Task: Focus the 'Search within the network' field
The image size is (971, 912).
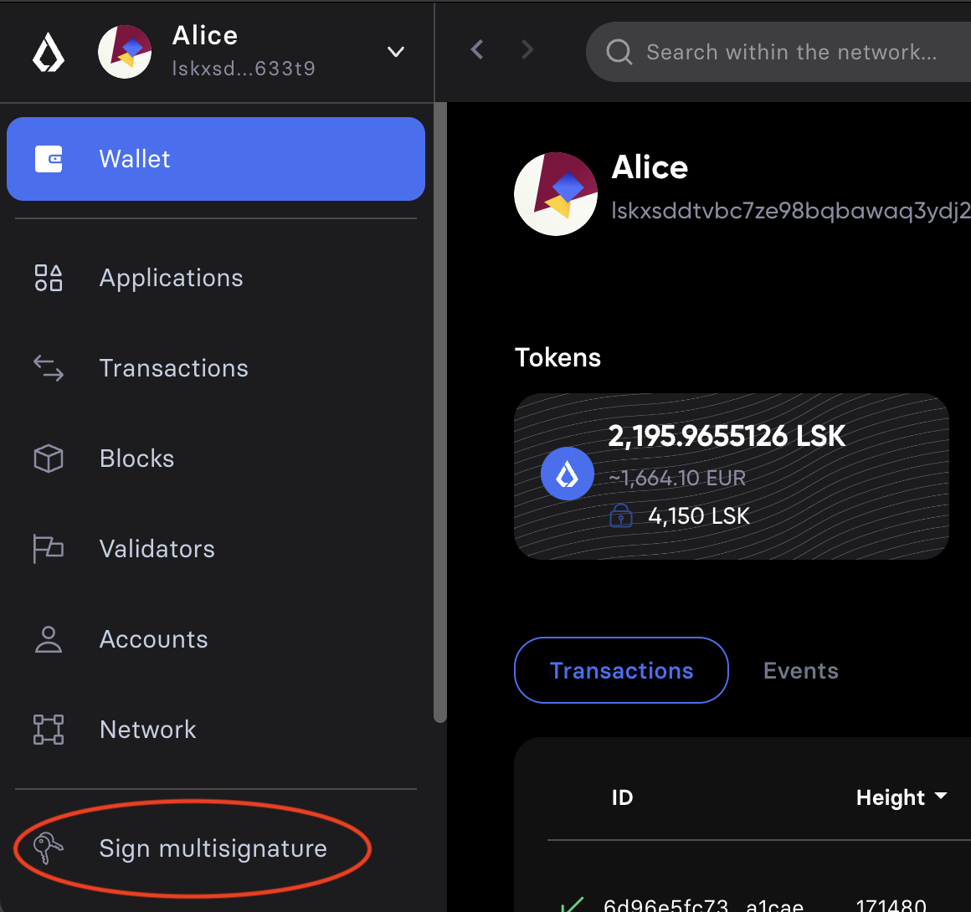Action: click(x=791, y=52)
